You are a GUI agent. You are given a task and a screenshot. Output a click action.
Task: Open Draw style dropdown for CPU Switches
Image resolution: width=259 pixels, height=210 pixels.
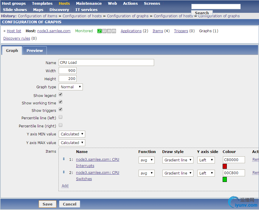tap(178, 173)
